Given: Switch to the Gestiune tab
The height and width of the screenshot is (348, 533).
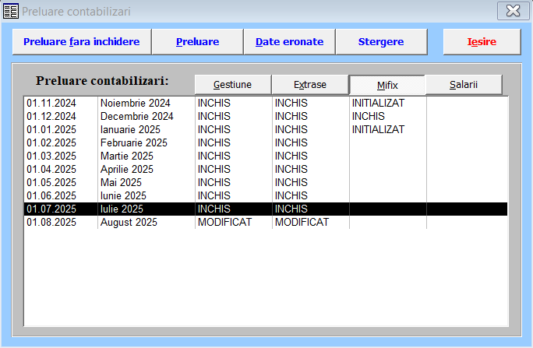Looking at the screenshot, I should tap(232, 85).
